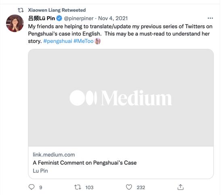Click the 吕频Lü Pin display name

coord(42,19)
